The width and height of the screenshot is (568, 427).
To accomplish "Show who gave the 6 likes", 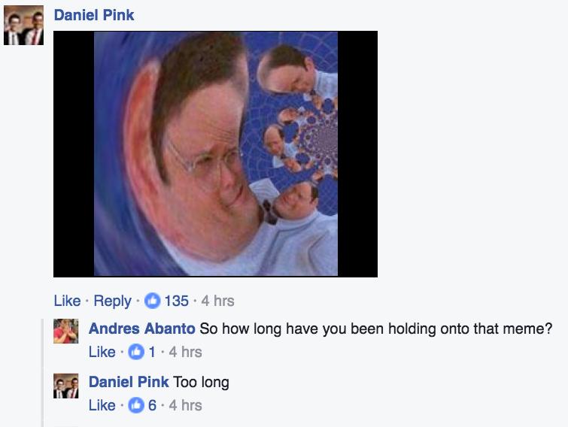I will (x=152, y=405).
